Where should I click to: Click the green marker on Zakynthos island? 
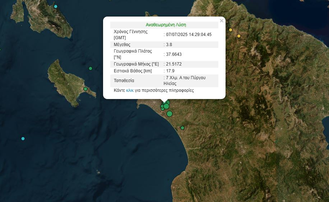point(85,89)
